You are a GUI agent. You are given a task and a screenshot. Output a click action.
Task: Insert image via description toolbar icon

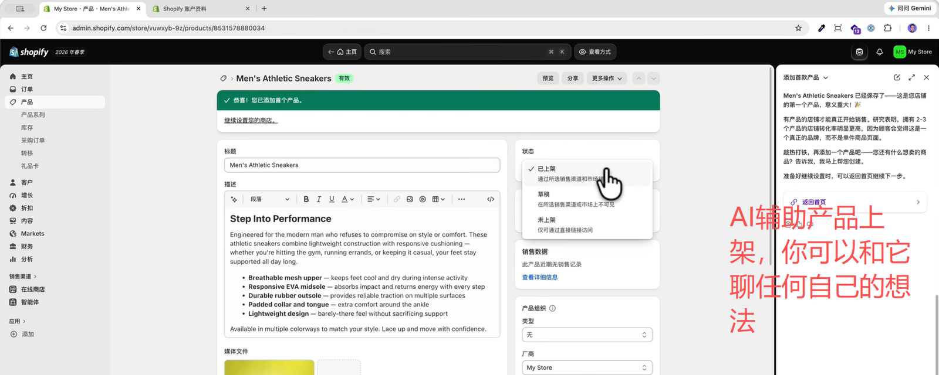(410, 199)
